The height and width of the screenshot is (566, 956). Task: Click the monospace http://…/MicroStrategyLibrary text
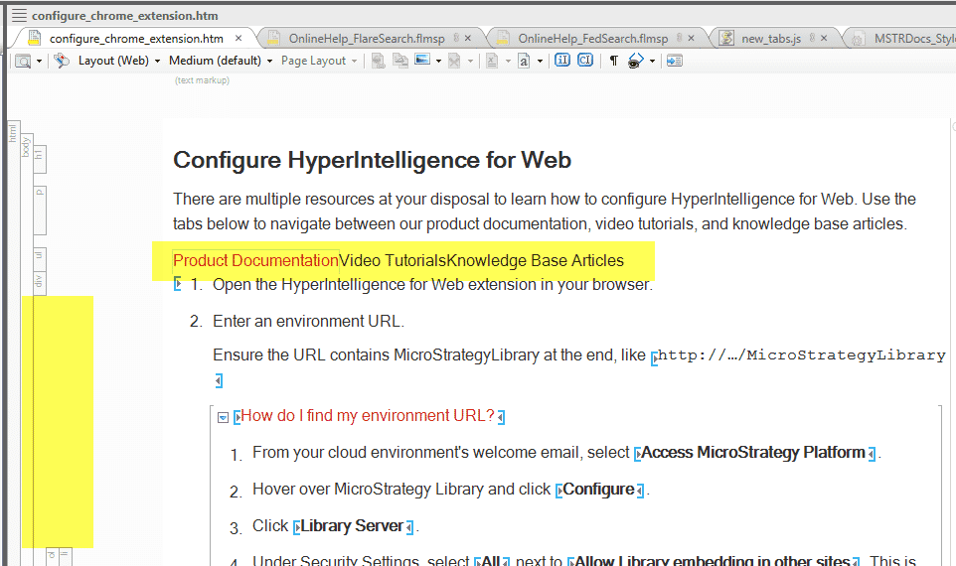click(802, 355)
